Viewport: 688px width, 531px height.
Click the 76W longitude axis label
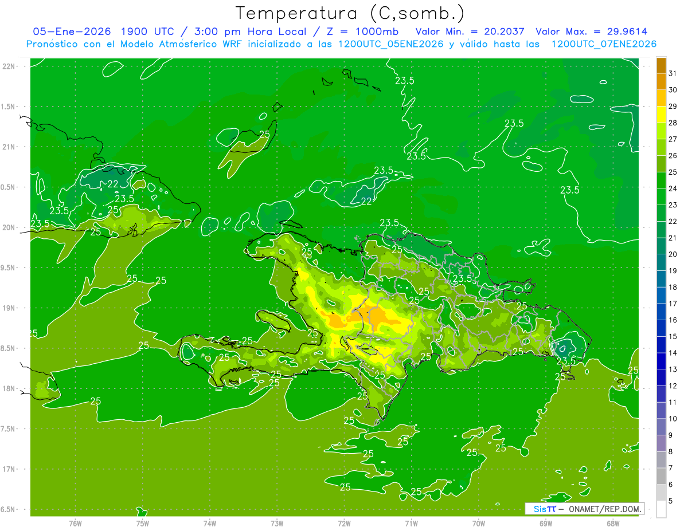tap(75, 523)
